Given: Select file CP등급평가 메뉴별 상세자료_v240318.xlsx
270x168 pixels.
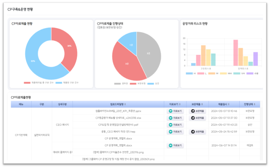Looking at the screenshot, I should point(118,118).
